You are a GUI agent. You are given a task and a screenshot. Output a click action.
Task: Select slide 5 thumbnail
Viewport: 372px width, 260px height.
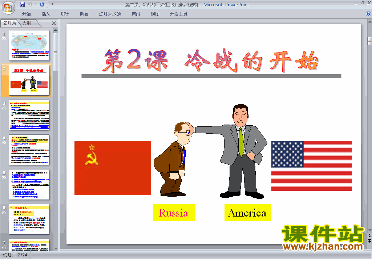(x=29, y=185)
